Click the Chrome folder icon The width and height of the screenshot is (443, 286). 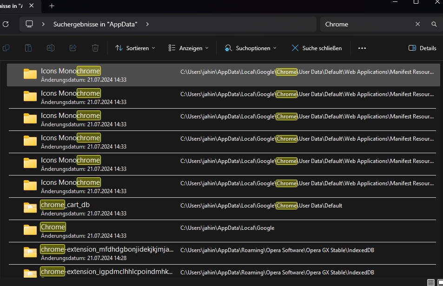pos(30,230)
